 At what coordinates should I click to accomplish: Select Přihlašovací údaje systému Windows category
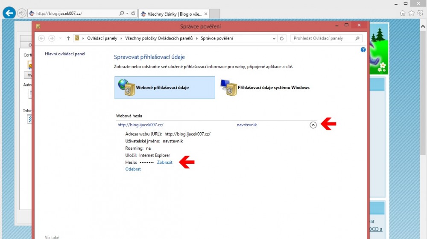(x=266, y=88)
